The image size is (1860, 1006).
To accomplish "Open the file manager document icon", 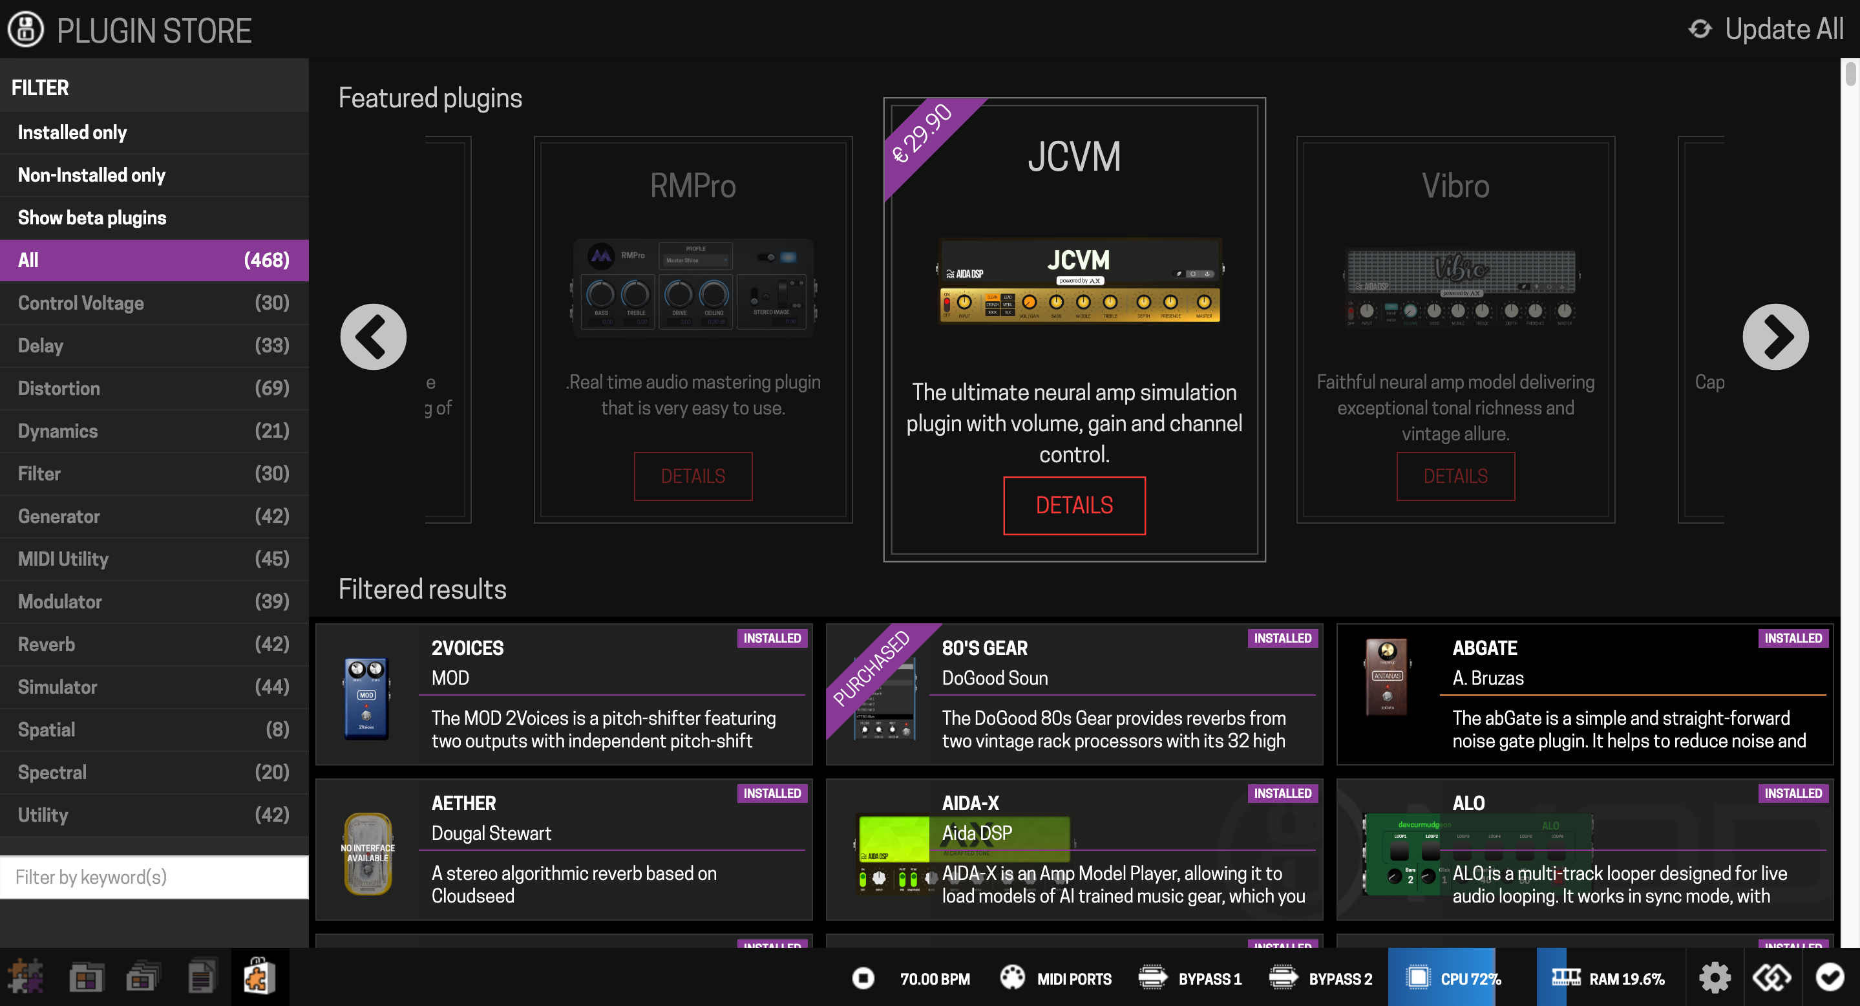I will pyautogui.click(x=201, y=978).
